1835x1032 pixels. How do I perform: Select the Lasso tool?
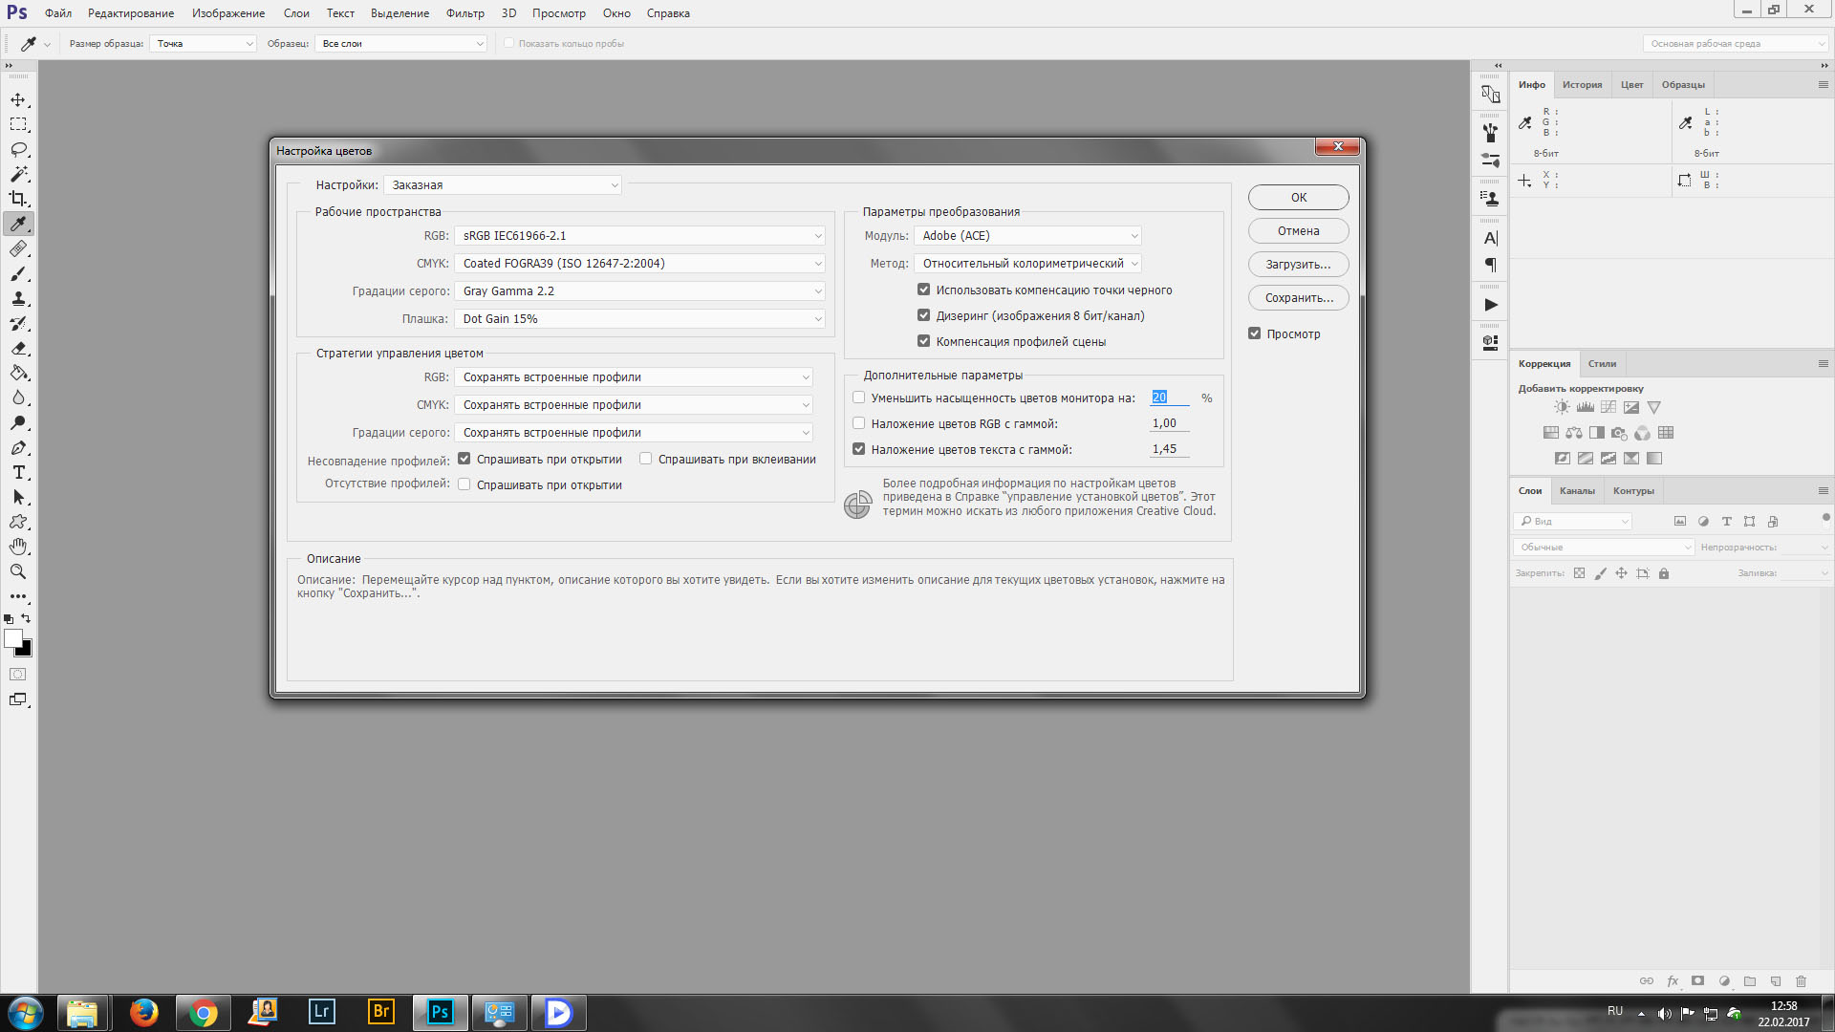pos(18,150)
